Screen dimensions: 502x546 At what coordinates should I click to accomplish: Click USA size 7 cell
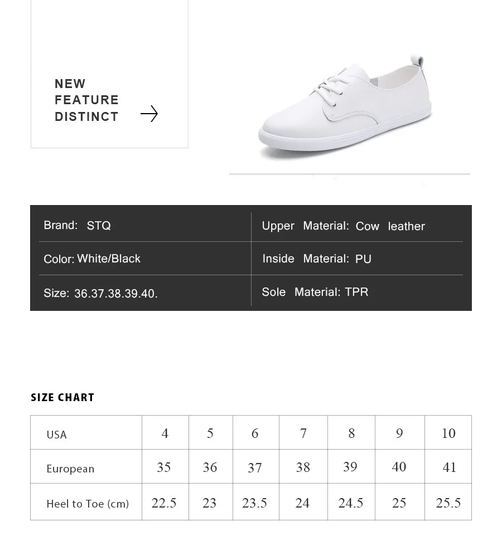303,432
